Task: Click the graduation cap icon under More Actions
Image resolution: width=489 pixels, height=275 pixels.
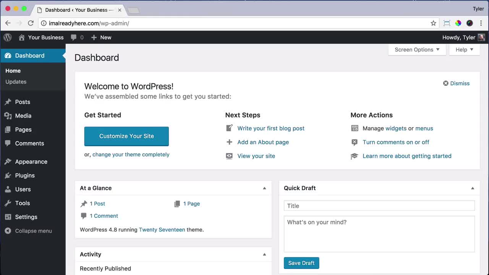Action: pos(355,156)
